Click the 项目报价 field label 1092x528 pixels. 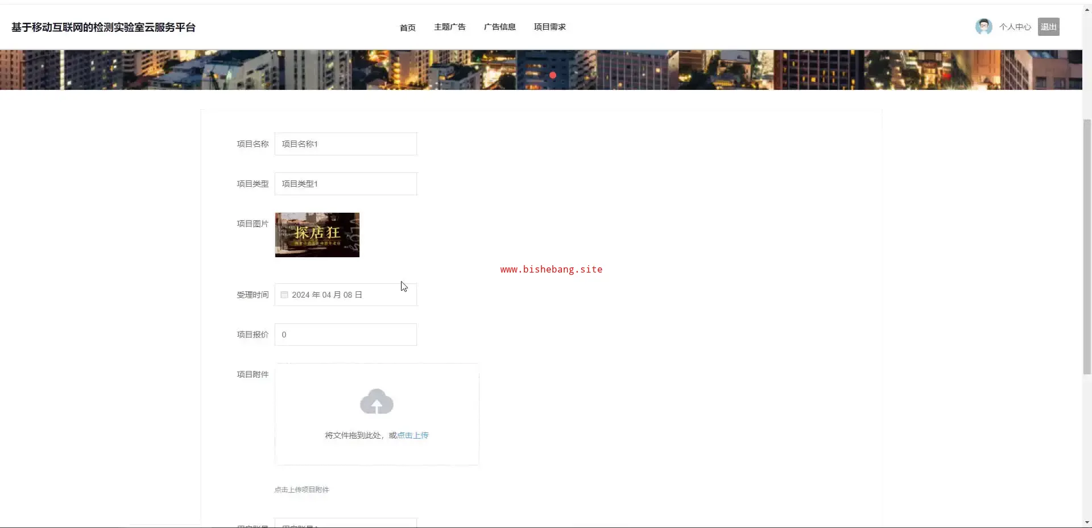click(253, 335)
